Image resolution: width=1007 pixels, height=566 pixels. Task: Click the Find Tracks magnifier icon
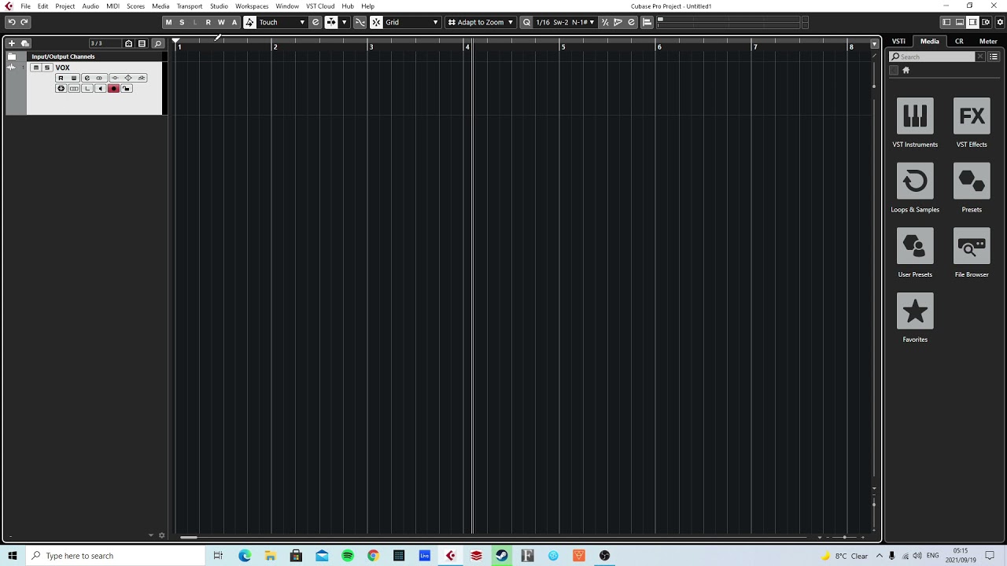pos(157,43)
